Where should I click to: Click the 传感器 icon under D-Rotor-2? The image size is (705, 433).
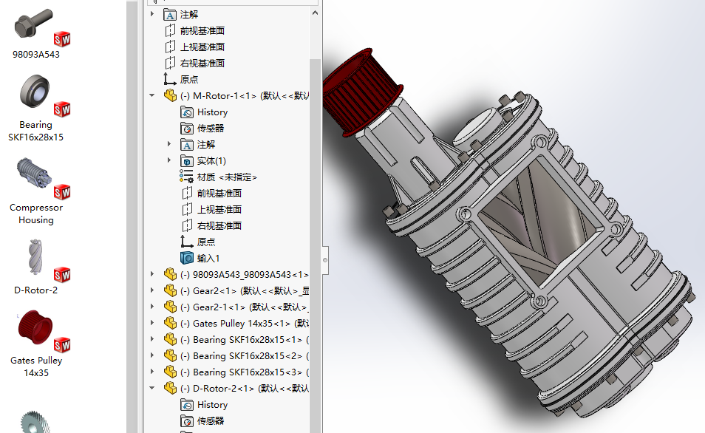click(x=187, y=421)
